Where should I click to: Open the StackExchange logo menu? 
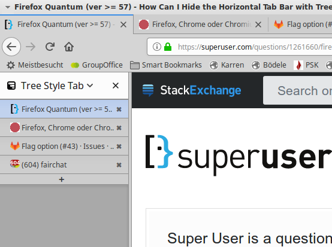pyautogui.click(x=192, y=90)
